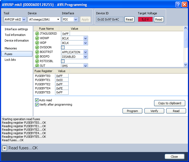Screen dimensions: 189x162
Task: Open the help question mark button
Action: tap(178, 5)
